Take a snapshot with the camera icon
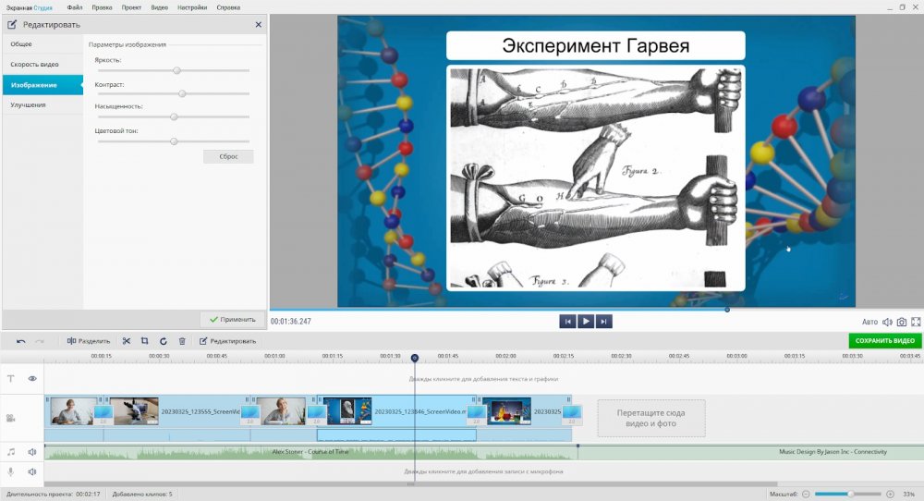 coord(901,322)
